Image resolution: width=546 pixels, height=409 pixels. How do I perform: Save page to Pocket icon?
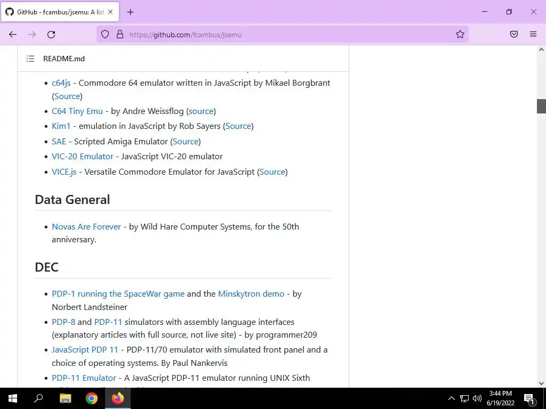tap(514, 34)
